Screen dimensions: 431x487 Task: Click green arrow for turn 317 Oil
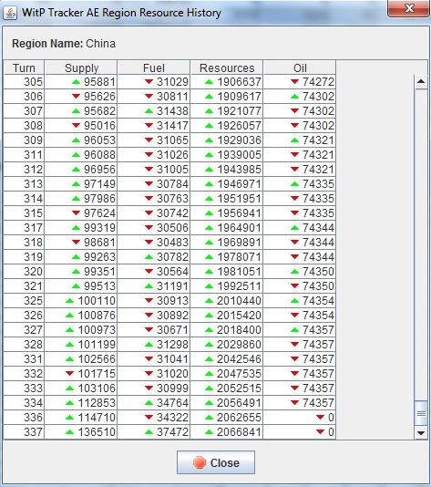294,228
